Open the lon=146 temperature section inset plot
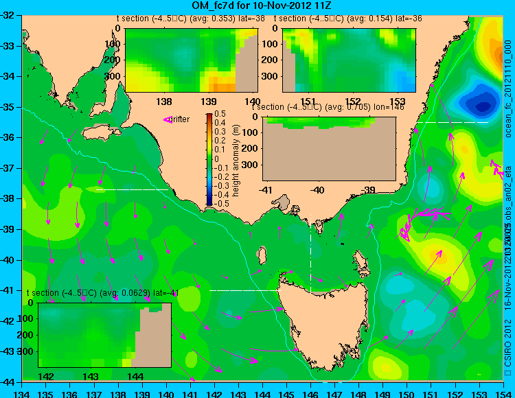515x398 pixels. pyautogui.click(x=329, y=149)
